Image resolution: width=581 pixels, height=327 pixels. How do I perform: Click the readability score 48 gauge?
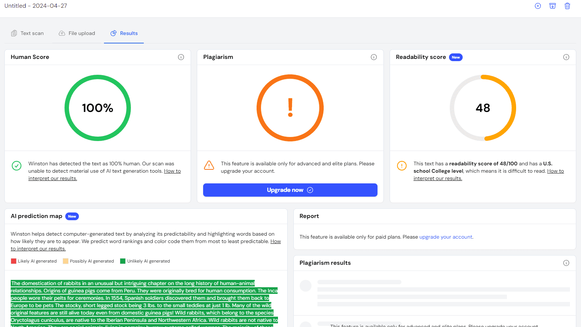[x=483, y=108]
